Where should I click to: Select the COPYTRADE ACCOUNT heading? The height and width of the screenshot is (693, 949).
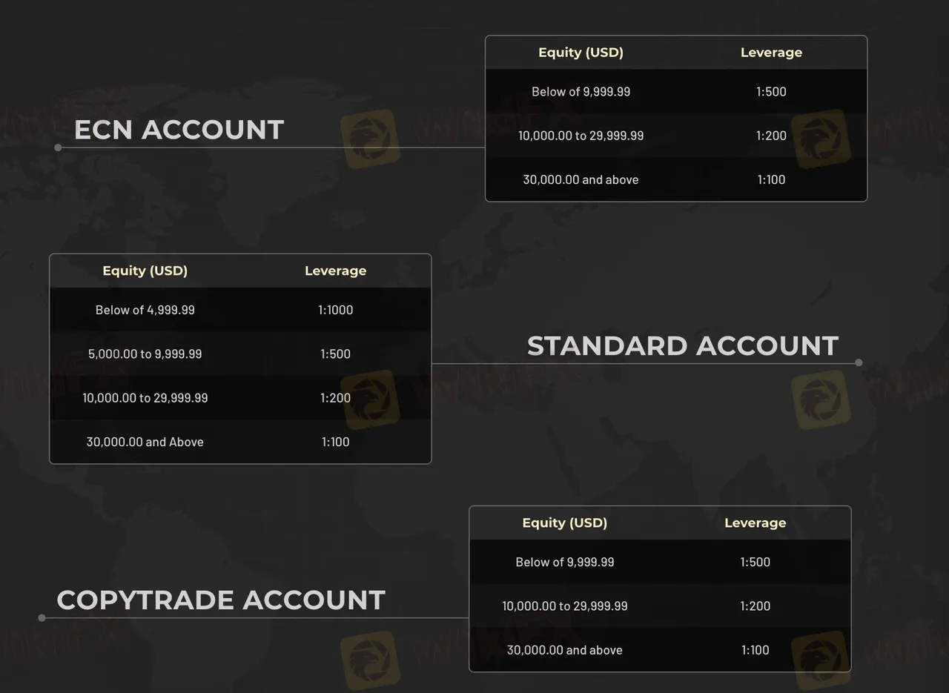tap(221, 600)
